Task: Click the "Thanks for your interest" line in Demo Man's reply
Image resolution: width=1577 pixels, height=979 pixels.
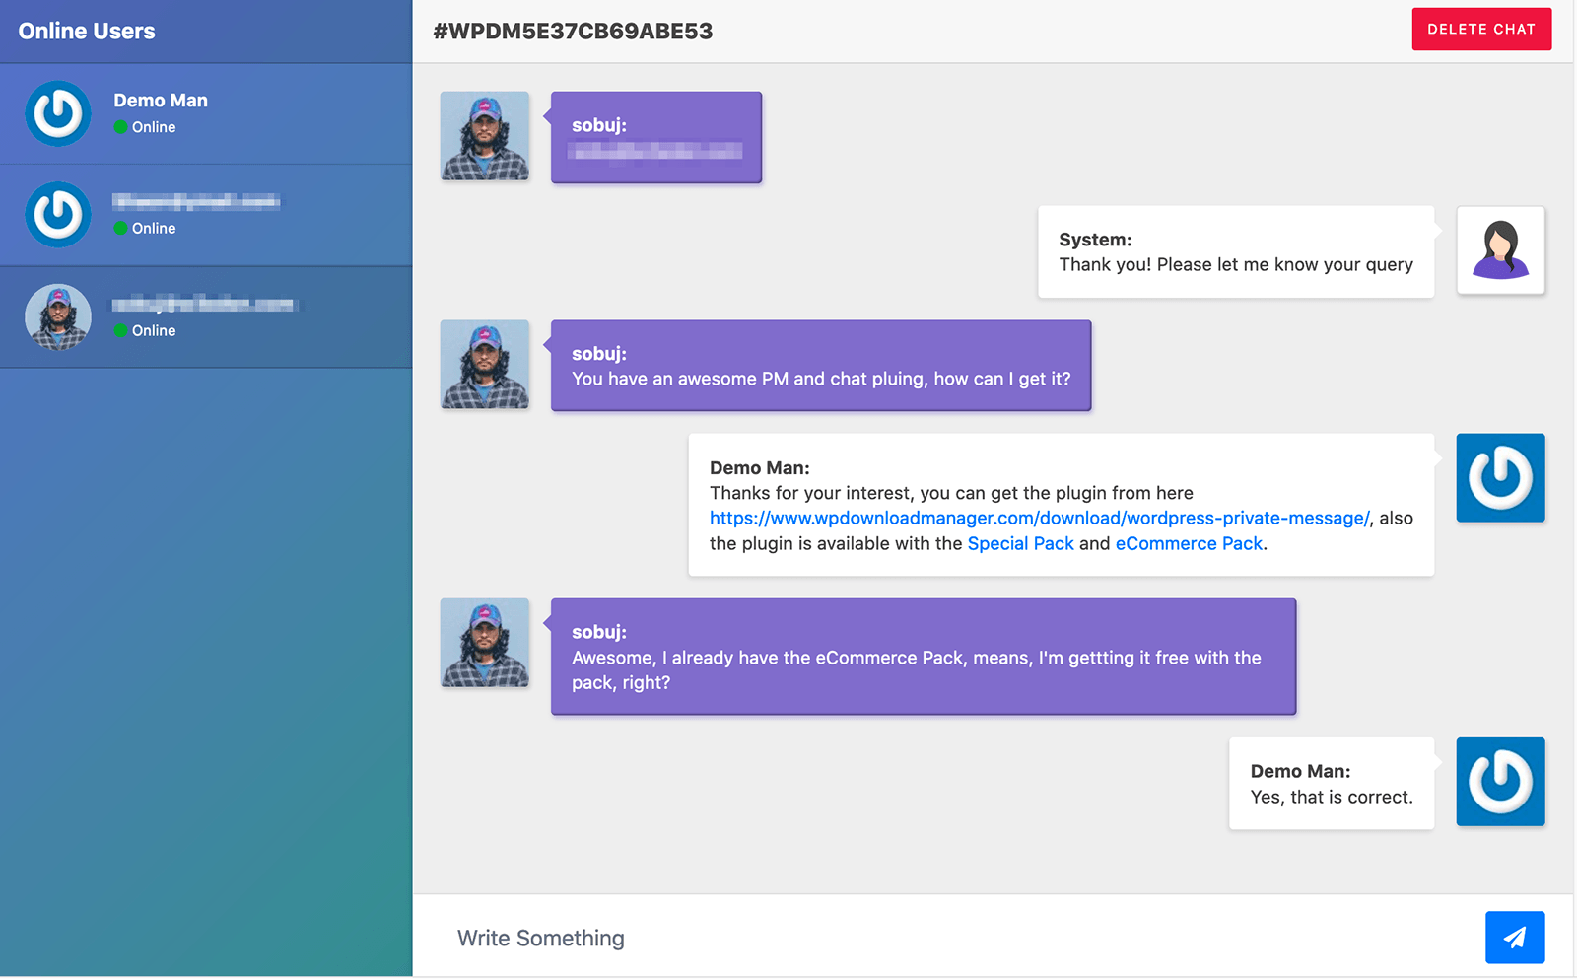Action: click(x=951, y=493)
